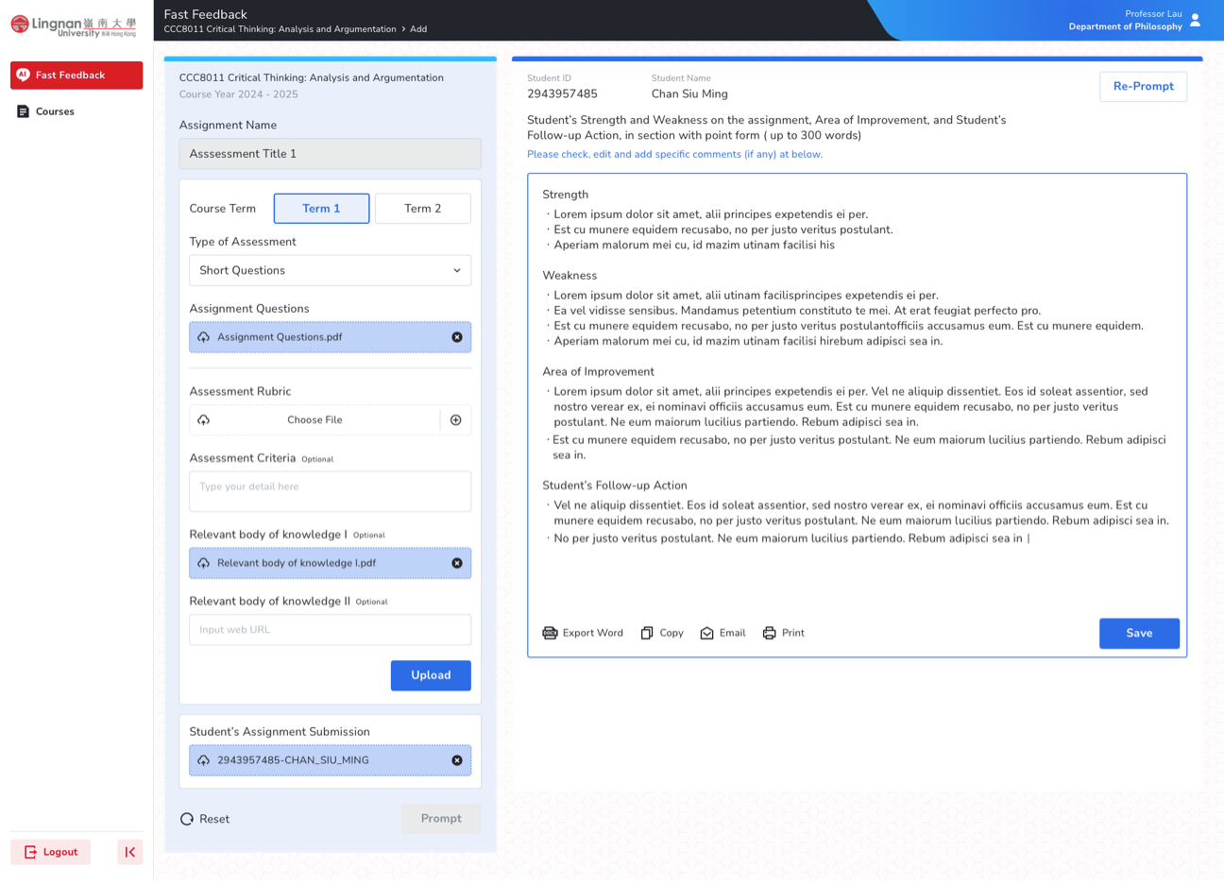
Task: Click the student ID 2943957485
Action: tap(562, 94)
